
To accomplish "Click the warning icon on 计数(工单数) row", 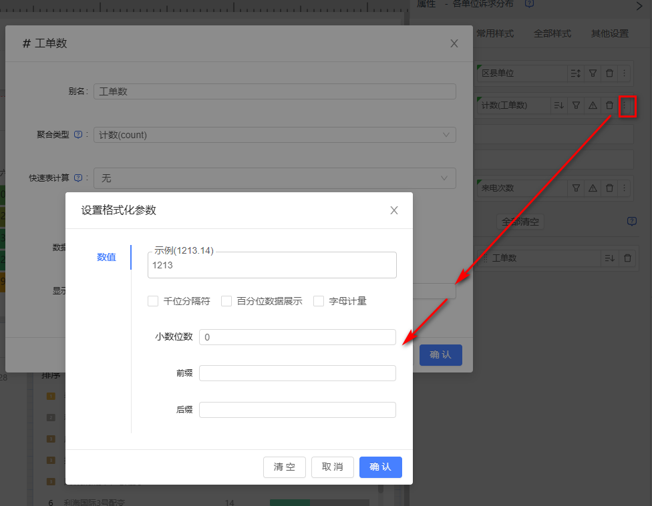I will click(593, 105).
